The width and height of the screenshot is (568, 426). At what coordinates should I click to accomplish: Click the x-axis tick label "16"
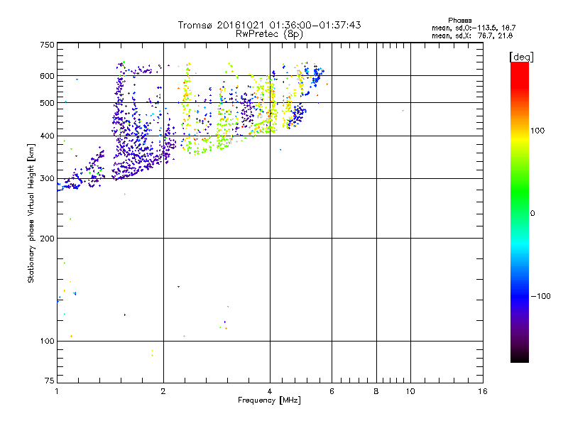point(483,391)
